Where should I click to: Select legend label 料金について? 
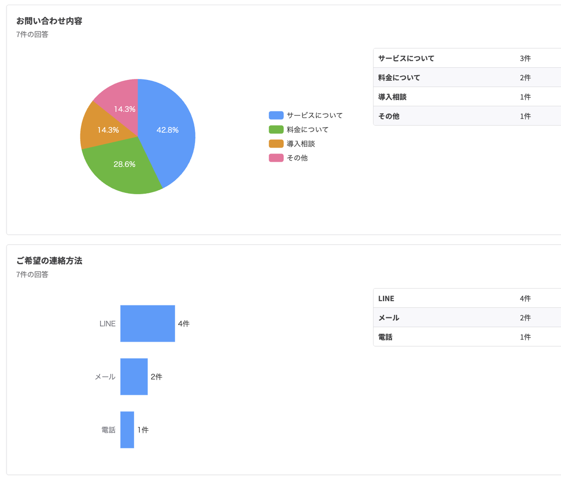308,129
